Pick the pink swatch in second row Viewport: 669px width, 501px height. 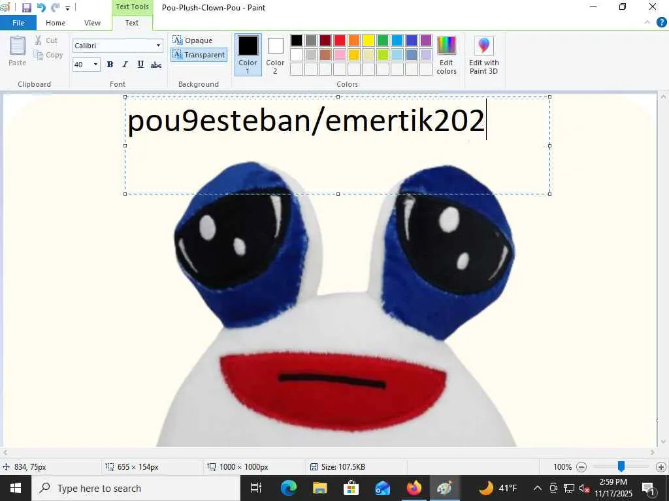(340, 55)
